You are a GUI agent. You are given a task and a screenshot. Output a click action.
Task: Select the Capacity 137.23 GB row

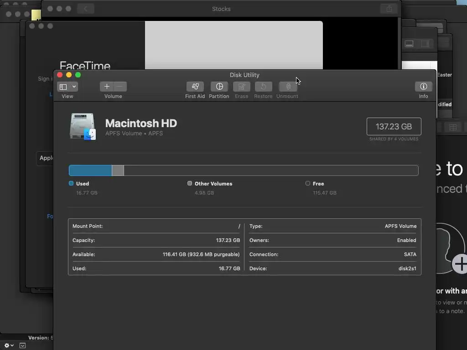click(156, 240)
